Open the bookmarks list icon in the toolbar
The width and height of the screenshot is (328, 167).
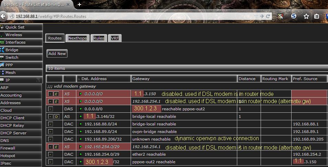[317, 16]
